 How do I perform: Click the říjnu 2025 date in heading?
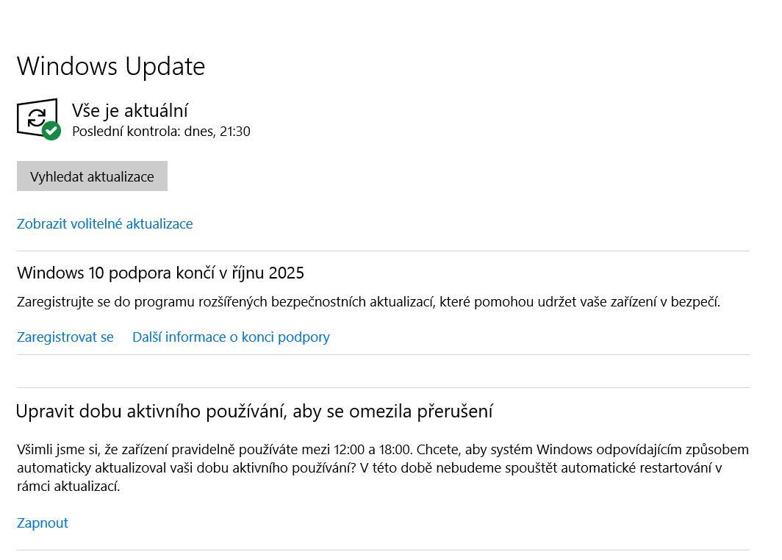click(268, 273)
